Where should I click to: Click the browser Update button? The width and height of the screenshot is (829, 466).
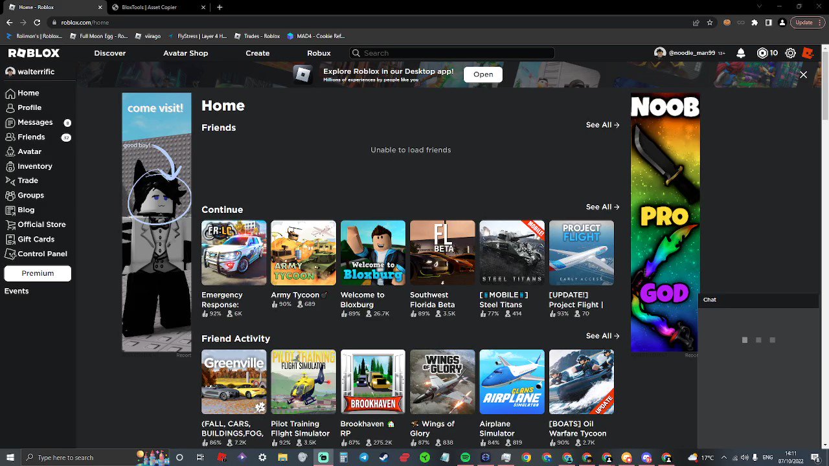click(807, 22)
